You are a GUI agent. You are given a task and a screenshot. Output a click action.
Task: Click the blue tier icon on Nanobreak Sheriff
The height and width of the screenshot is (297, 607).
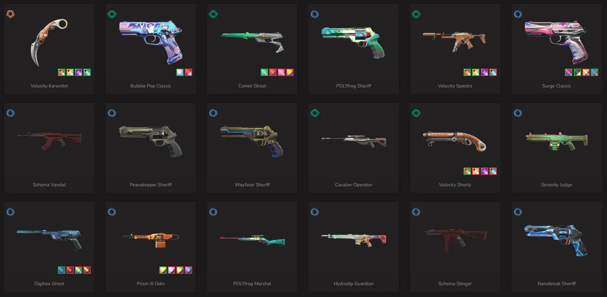pos(518,212)
